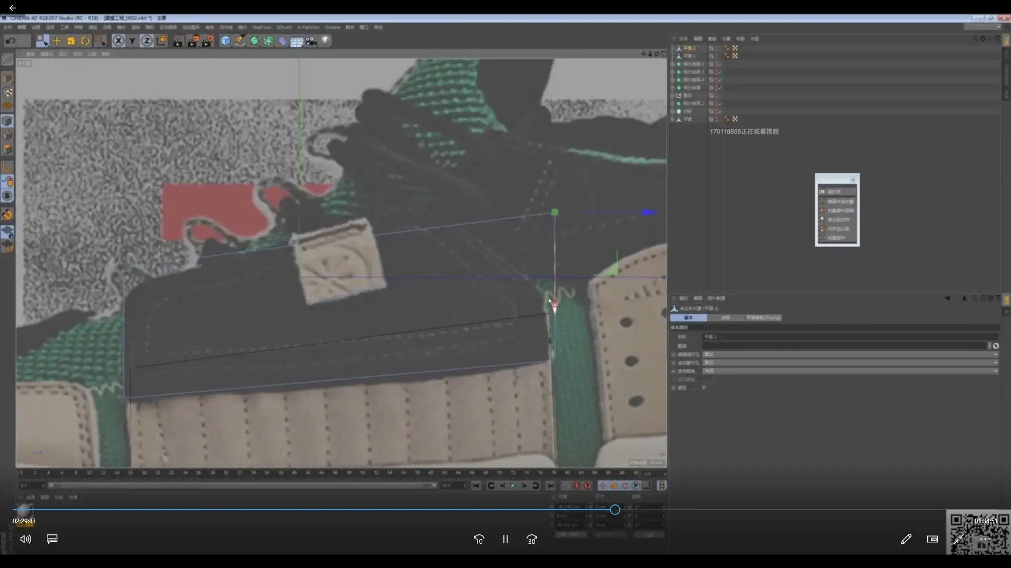Toggle the Y axis lock
This screenshot has width=1011, height=568.
click(132, 41)
